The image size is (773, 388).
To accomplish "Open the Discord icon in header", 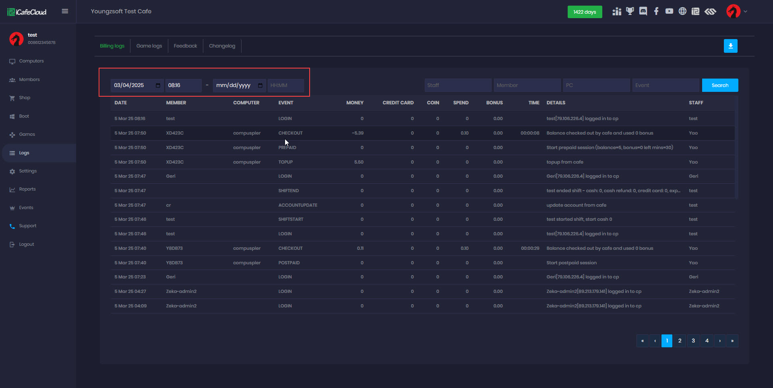I will coord(643,11).
